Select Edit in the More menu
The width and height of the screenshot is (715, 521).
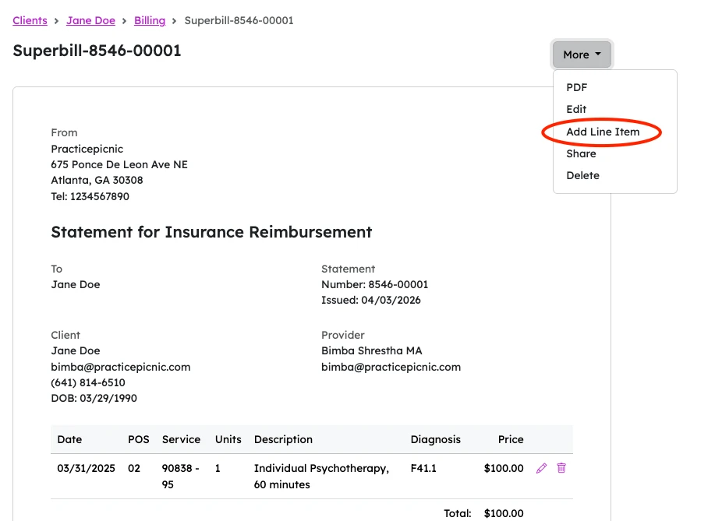tap(576, 109)
